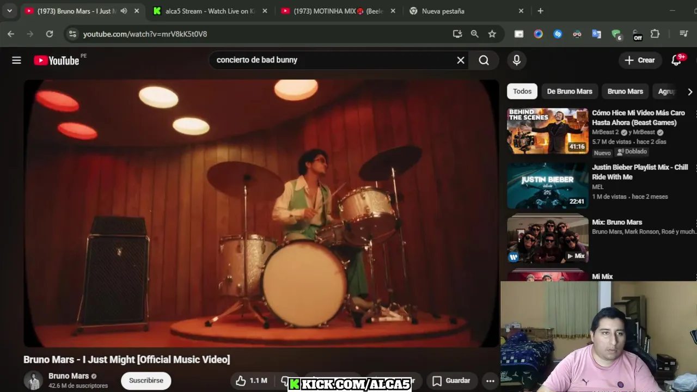
Task: Open more actions three-dot menu
Action: click(x=490, y=381)
